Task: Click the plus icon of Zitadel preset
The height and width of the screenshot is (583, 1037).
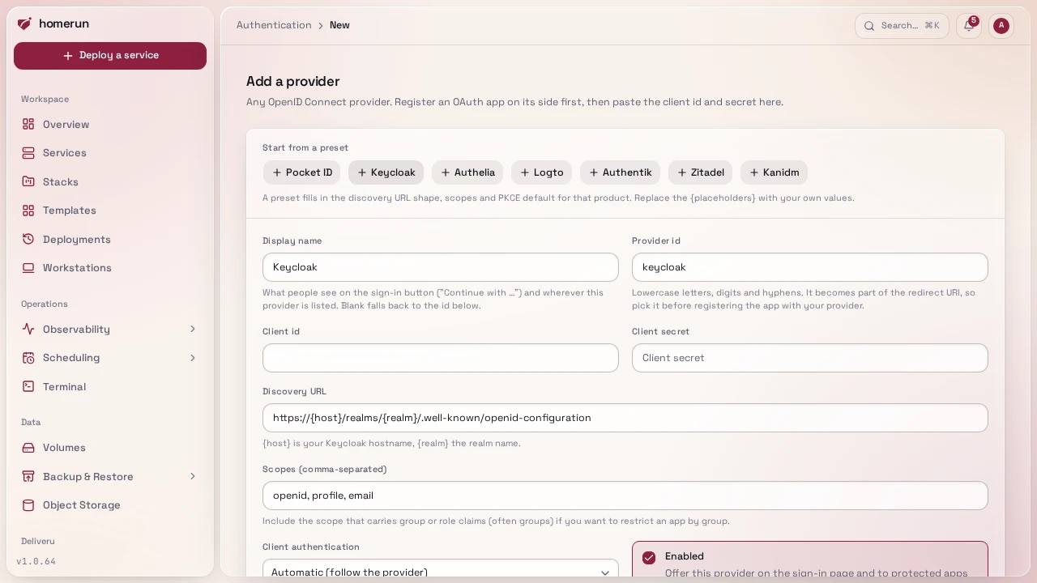Action: (682, 172)
